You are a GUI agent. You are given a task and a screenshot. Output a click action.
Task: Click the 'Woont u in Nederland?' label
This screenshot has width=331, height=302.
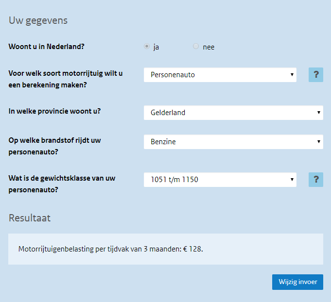coord(50,47)
